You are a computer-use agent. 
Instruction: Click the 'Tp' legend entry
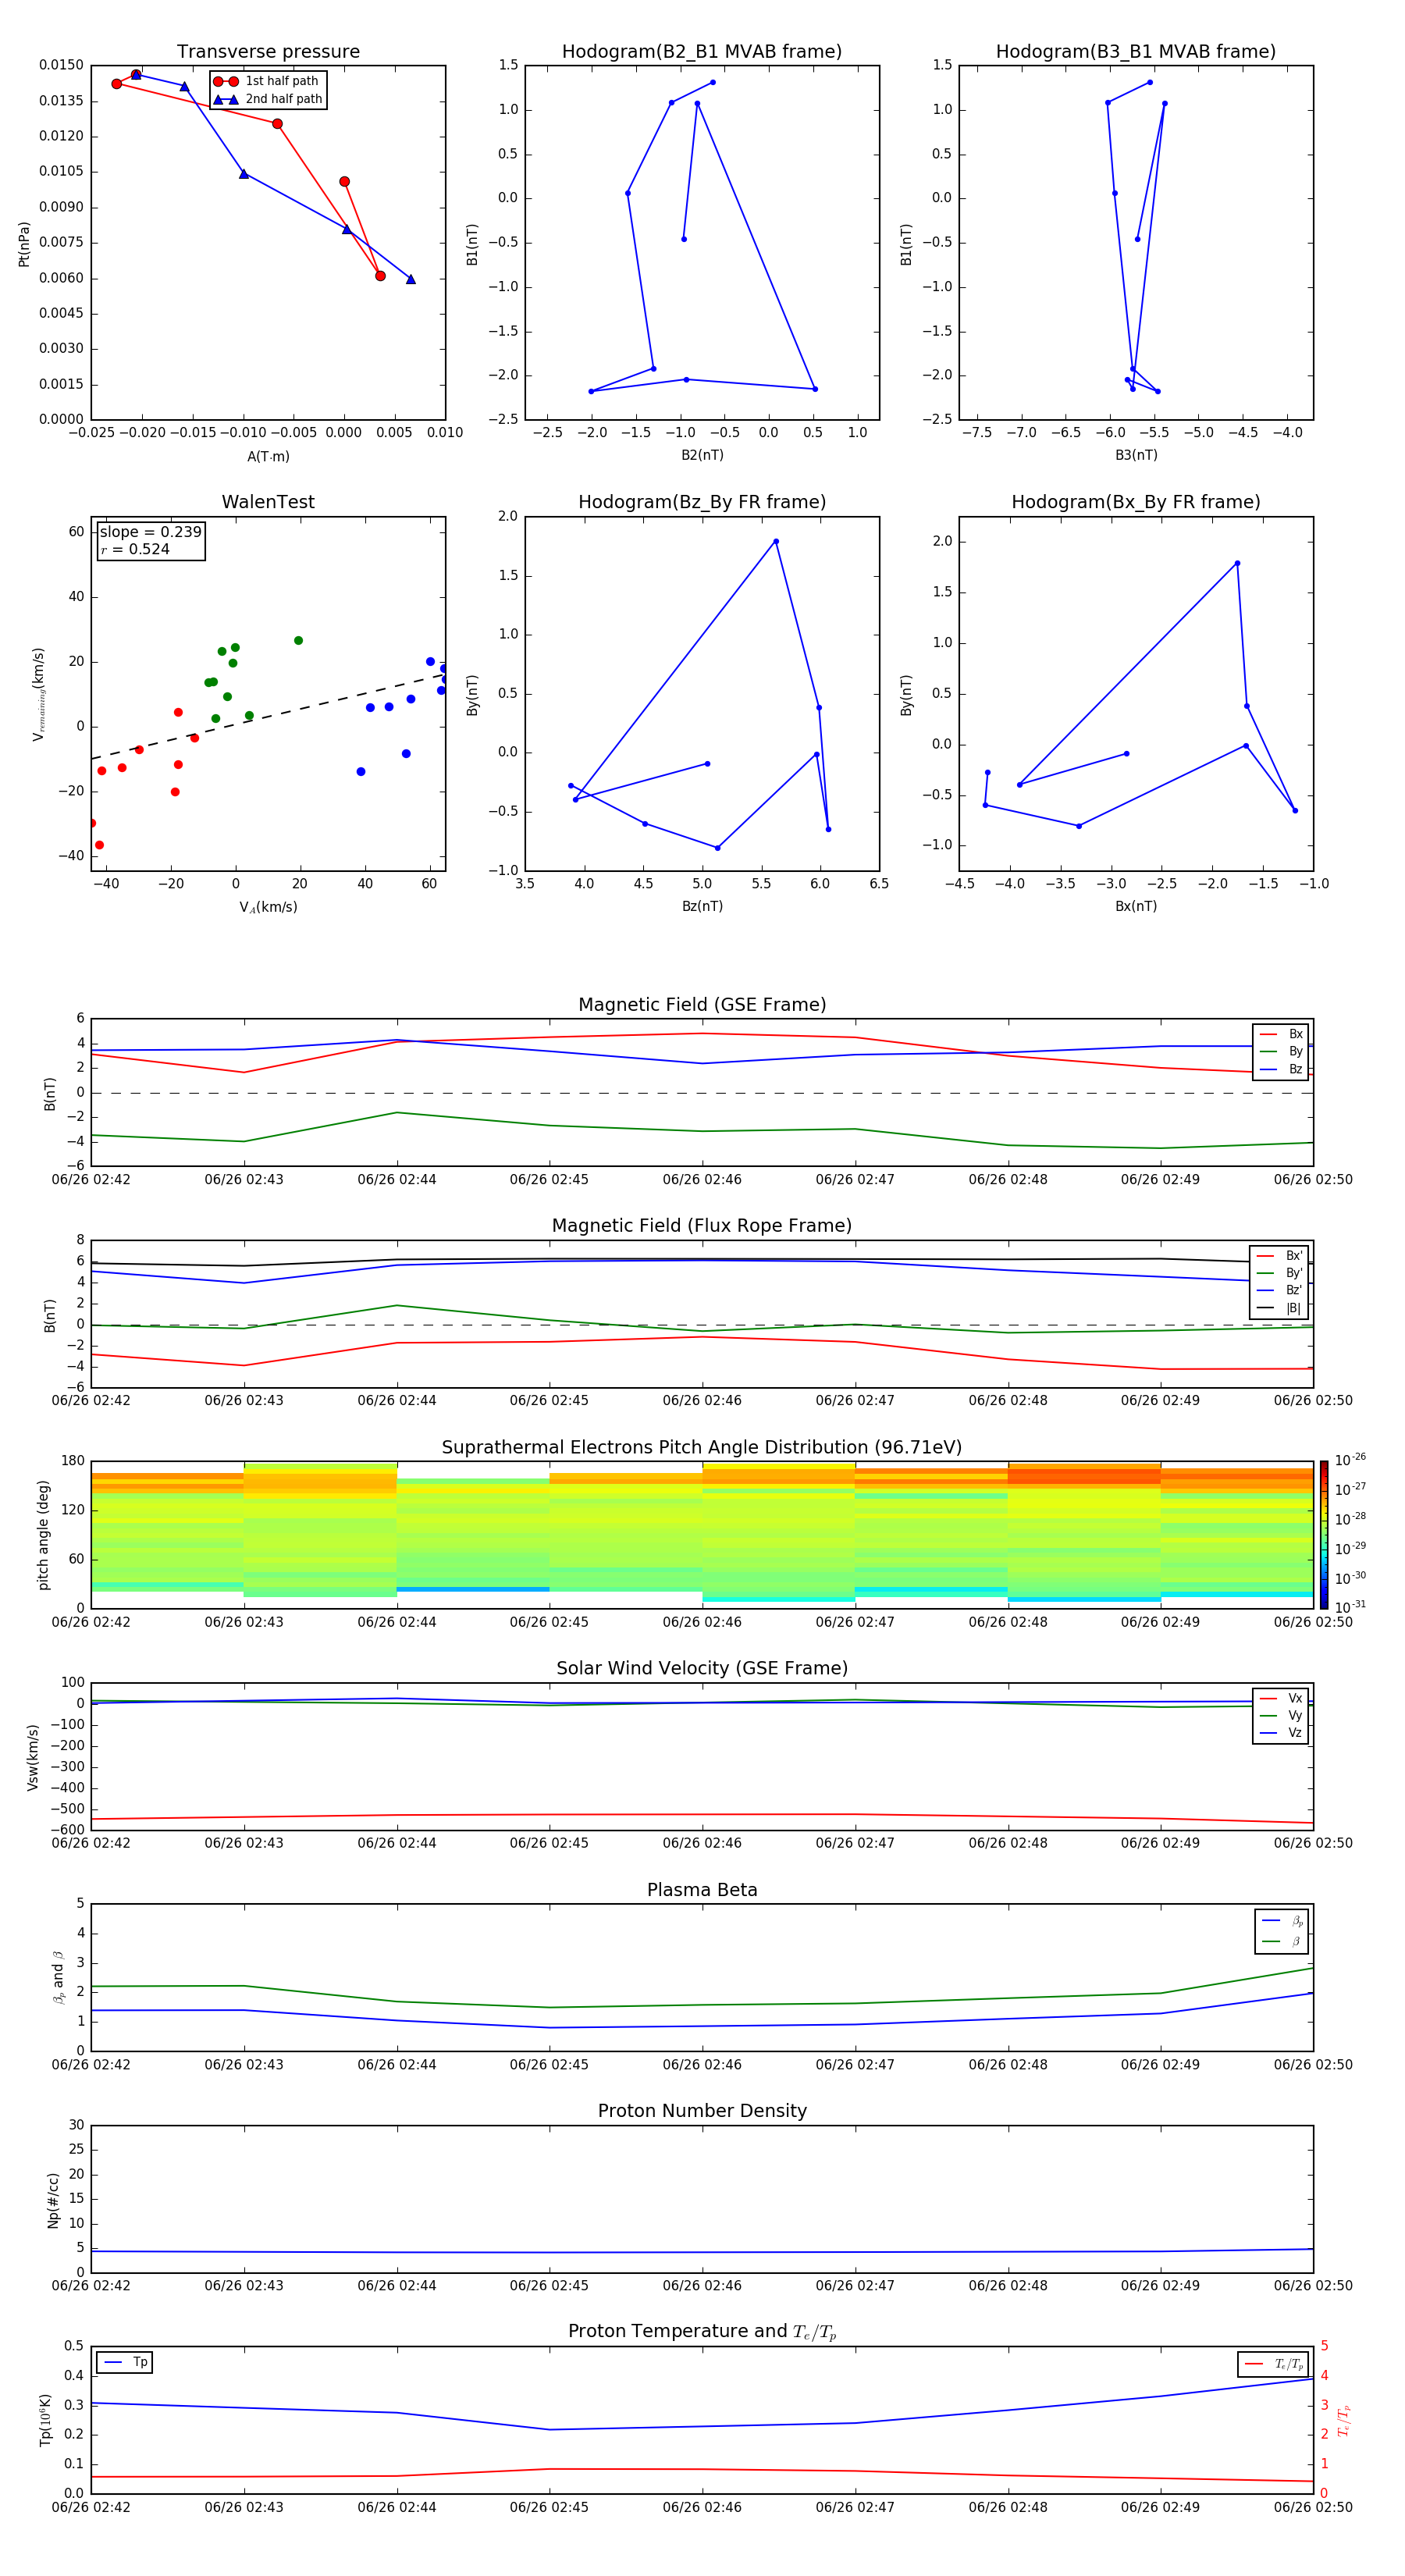pos(125,2363)
